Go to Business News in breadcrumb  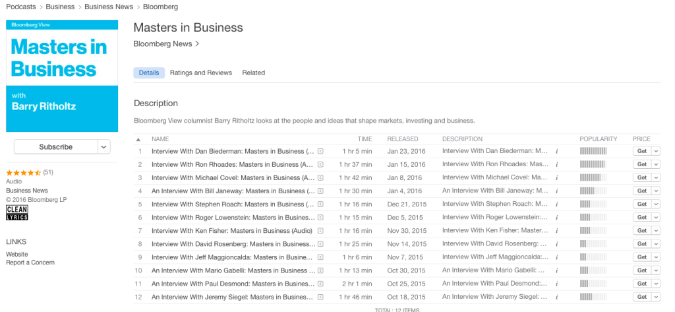coord(109,7)
